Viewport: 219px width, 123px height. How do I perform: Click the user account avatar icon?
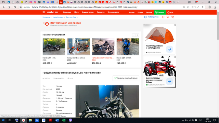(169, 12)
